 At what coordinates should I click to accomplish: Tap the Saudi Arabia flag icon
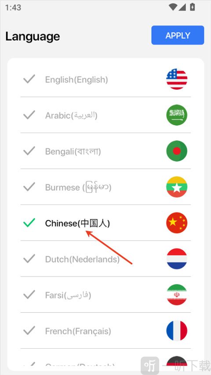point(177,115)
